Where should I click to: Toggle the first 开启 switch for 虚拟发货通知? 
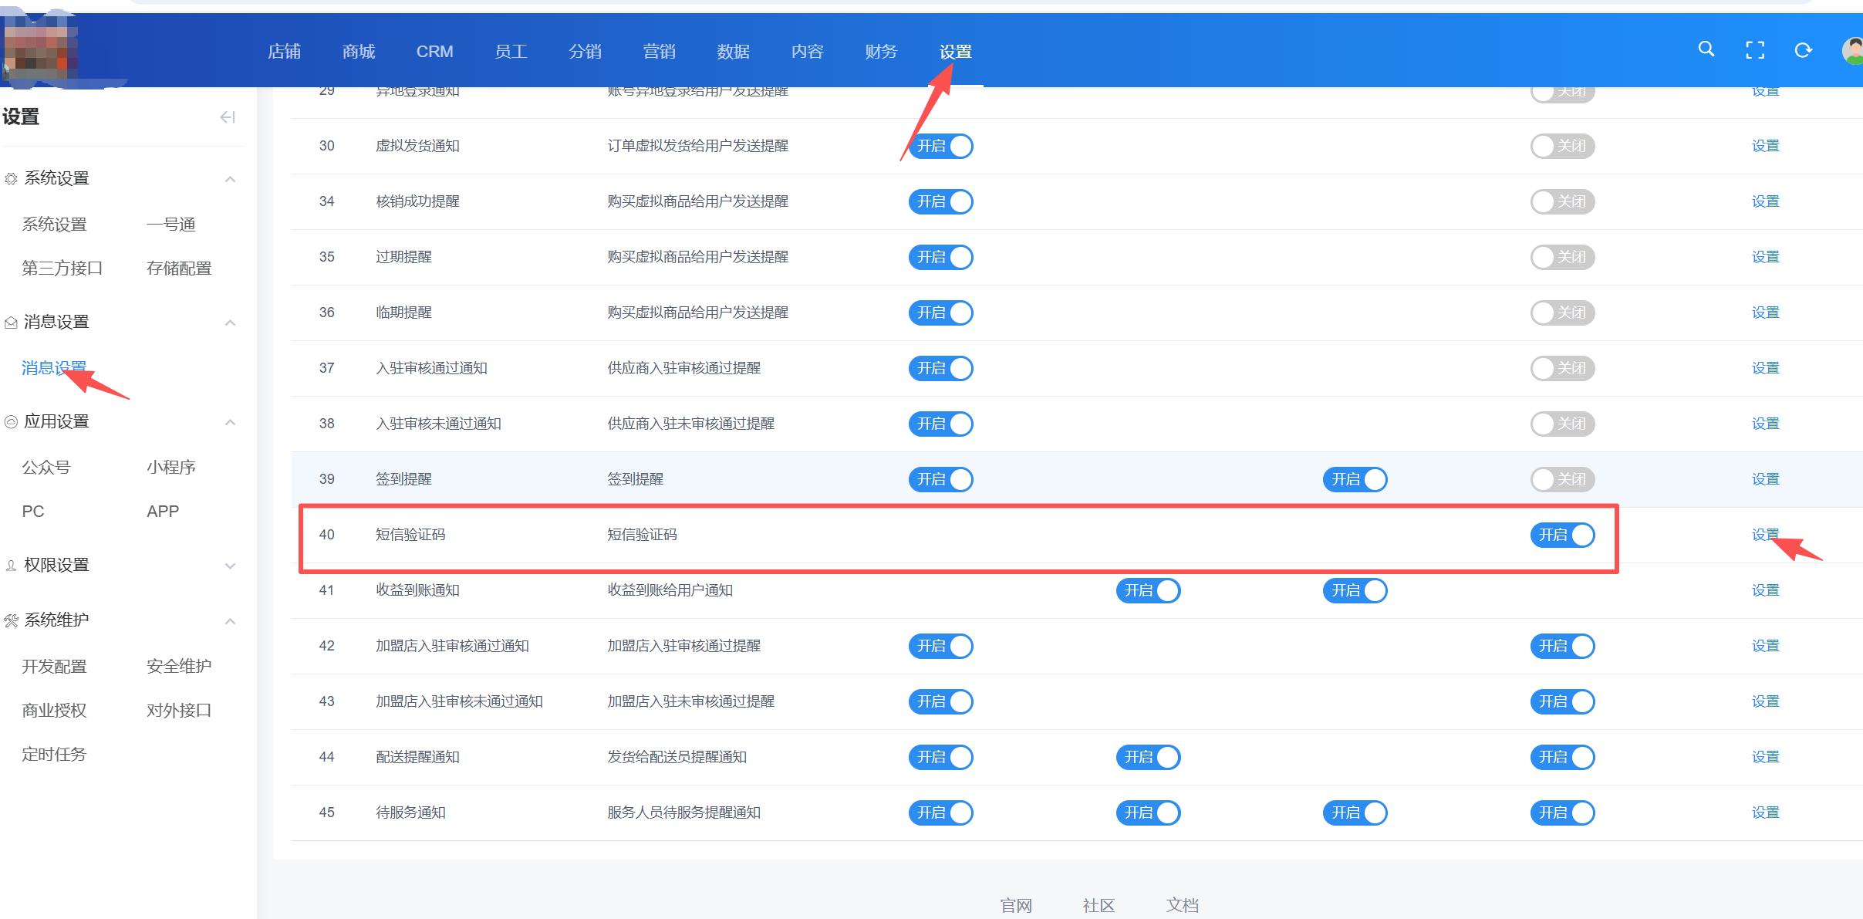point(940,146)
